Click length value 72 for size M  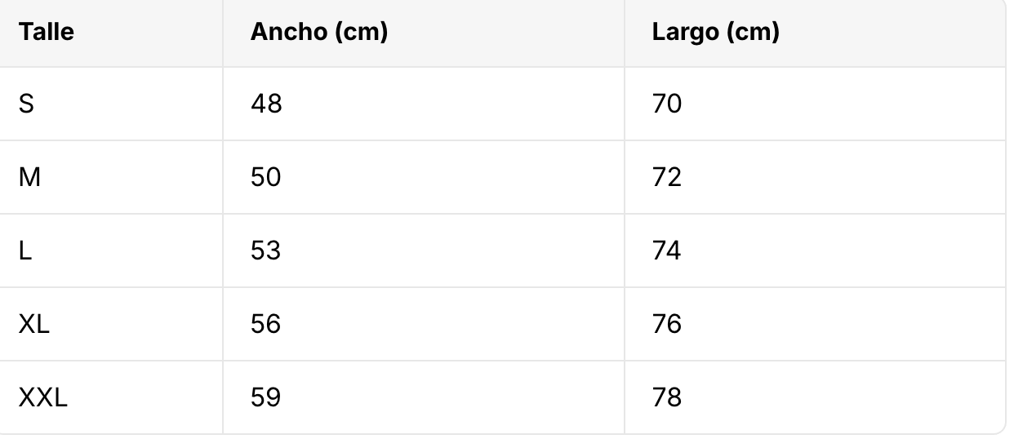[667, 177]
